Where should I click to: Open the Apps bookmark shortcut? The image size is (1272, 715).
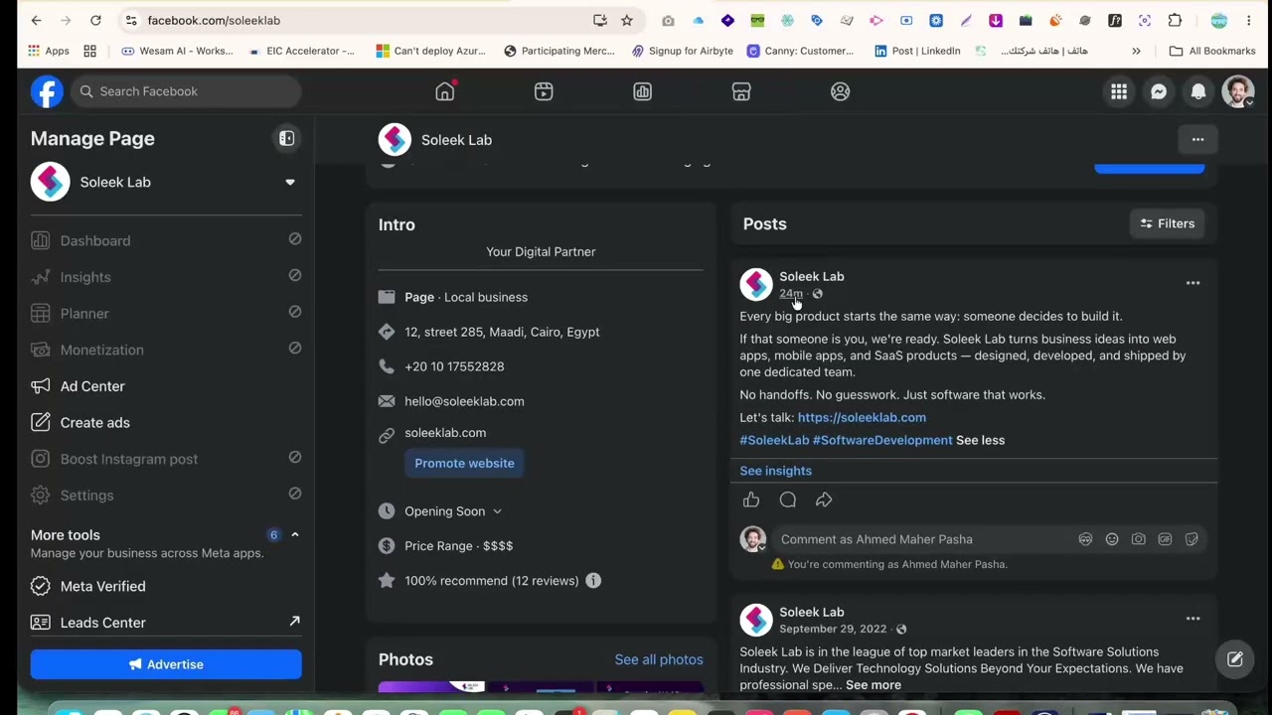(49, 51)
